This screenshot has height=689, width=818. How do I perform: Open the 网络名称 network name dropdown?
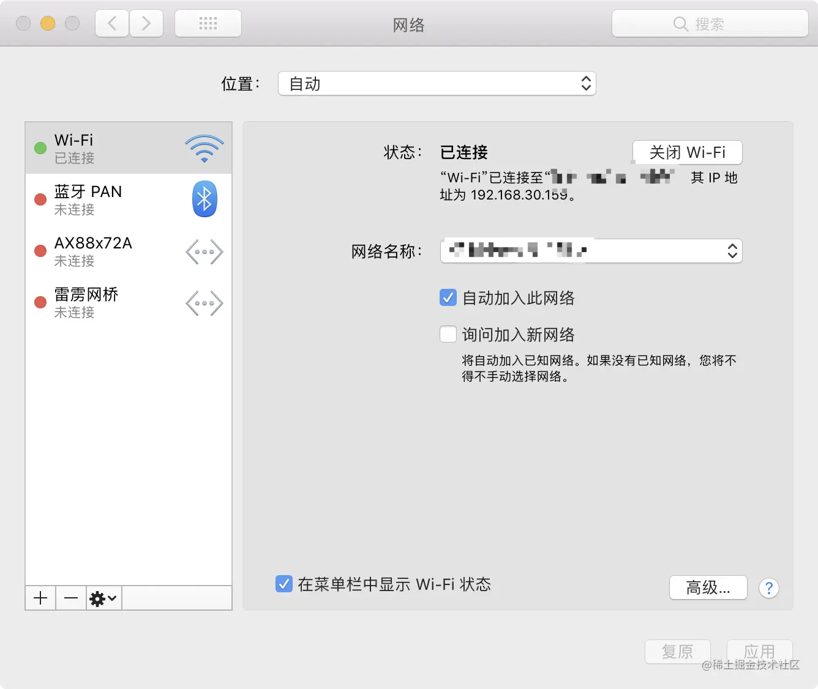pos(591,251)
